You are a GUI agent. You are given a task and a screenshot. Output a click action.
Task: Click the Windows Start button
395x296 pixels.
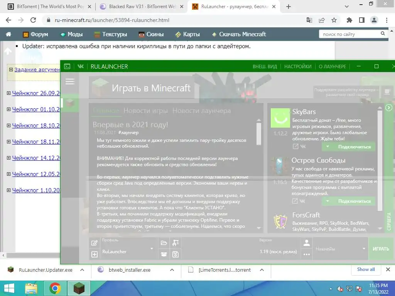[x=9, y=288]
